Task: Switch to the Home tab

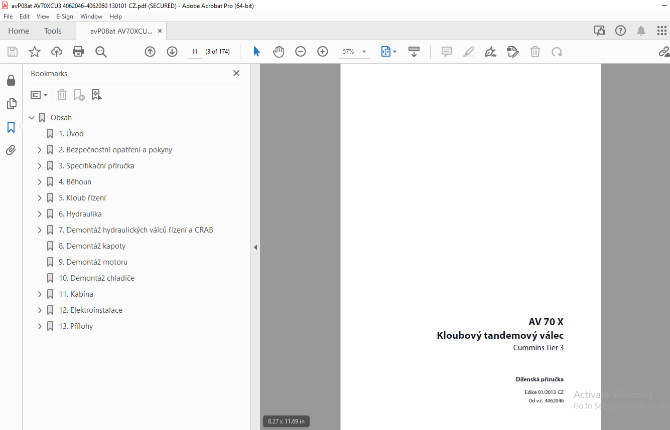Action: [19, 31]
